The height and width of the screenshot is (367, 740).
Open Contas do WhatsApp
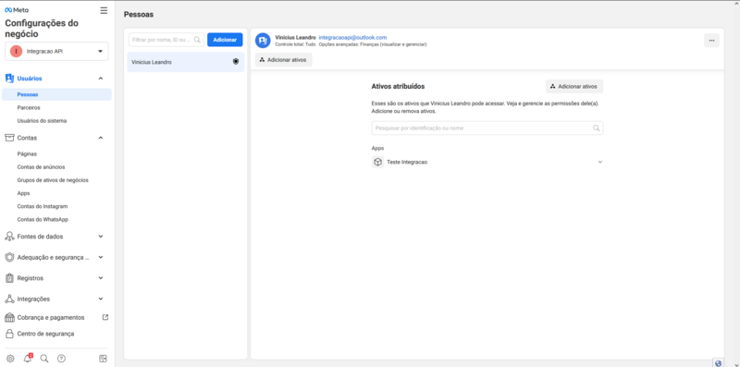pyautogui.click(x=43, y=219)
